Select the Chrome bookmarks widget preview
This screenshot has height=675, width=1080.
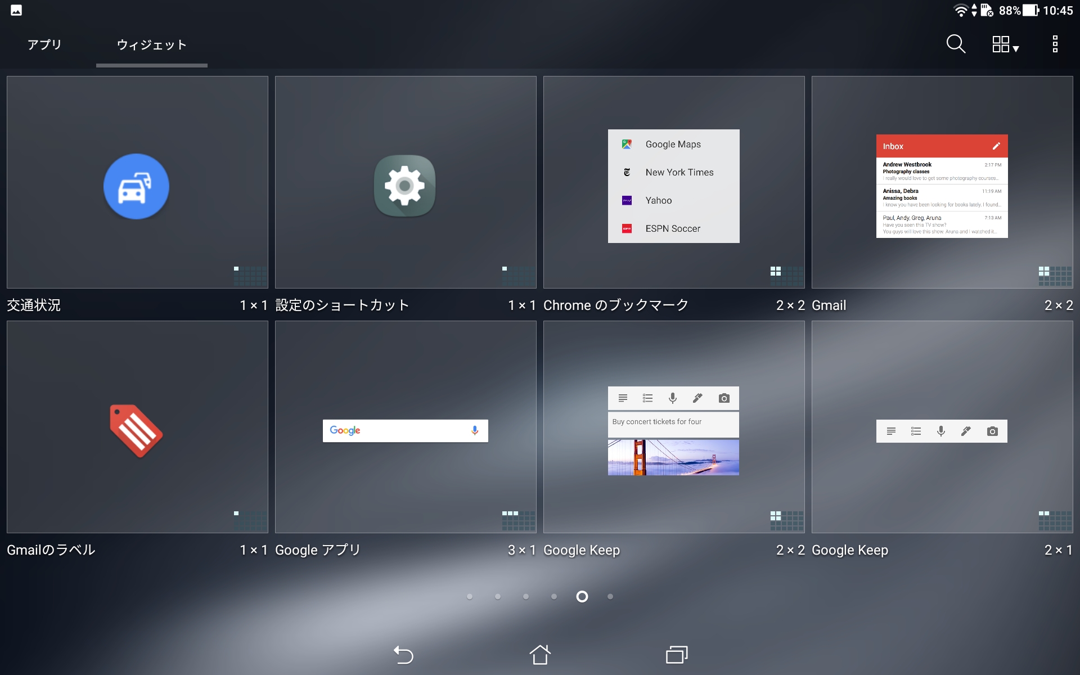click(673, 186)
